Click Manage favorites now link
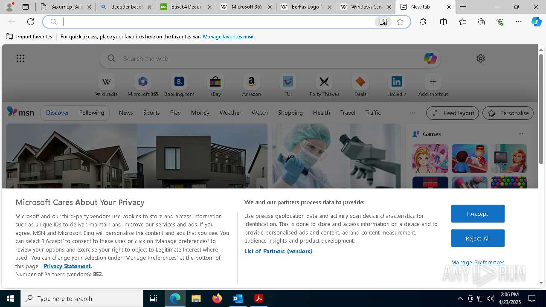 point(228,37)
